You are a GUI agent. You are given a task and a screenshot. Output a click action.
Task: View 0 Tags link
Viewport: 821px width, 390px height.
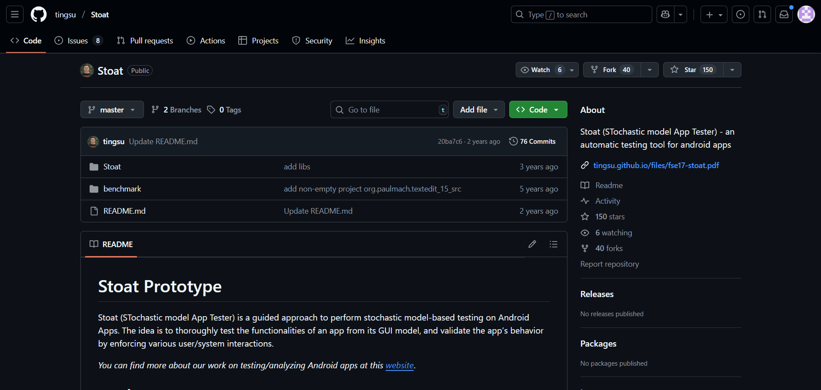pyautogui.click(x=224, y=109)
